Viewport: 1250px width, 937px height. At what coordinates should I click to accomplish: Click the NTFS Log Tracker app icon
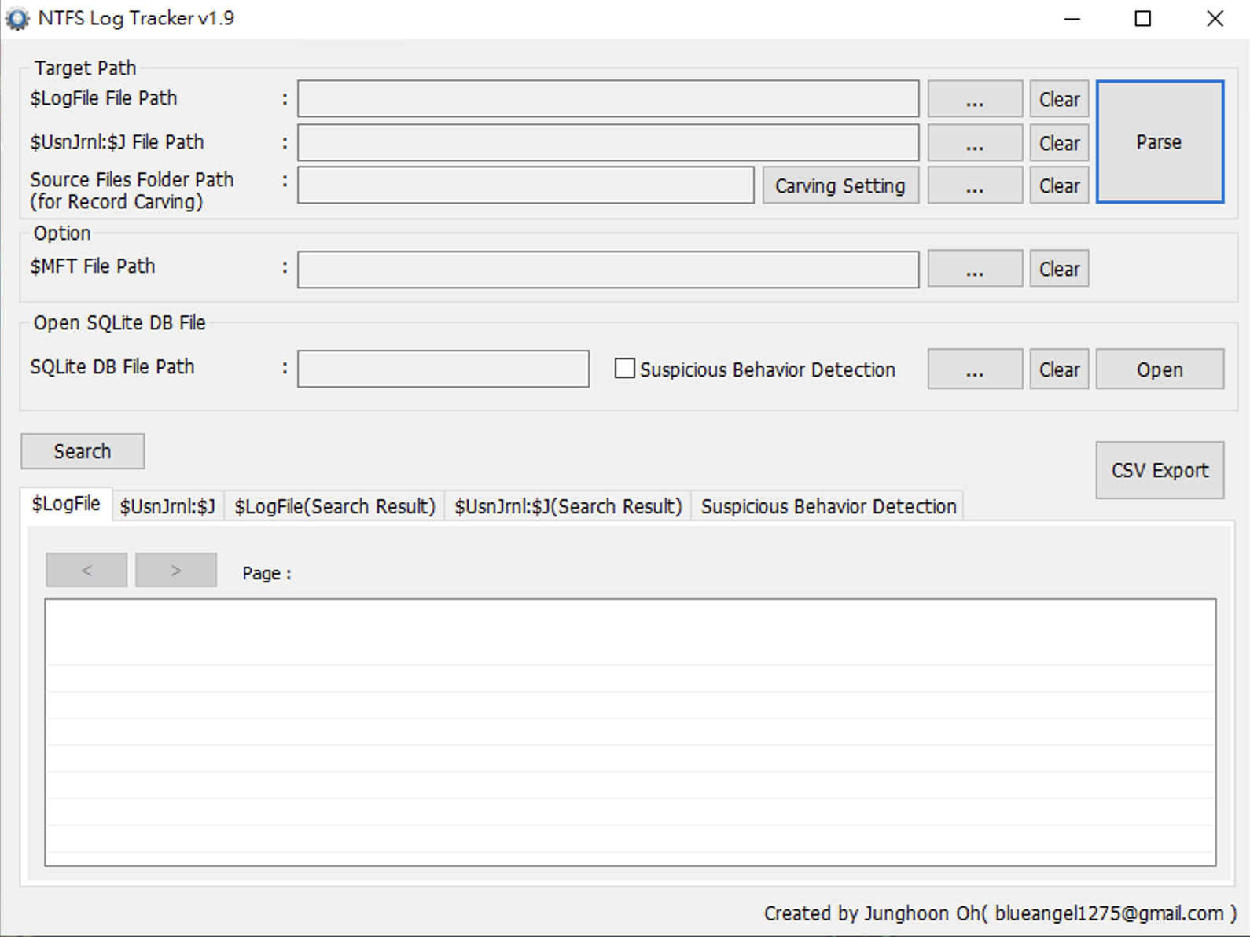point(17,19)
